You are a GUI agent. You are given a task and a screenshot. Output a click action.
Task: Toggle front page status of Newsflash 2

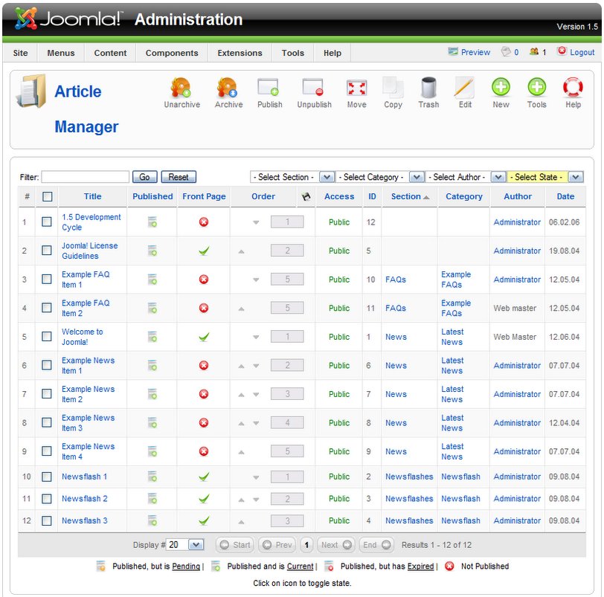pyautogui.click(x=204, y=498)
